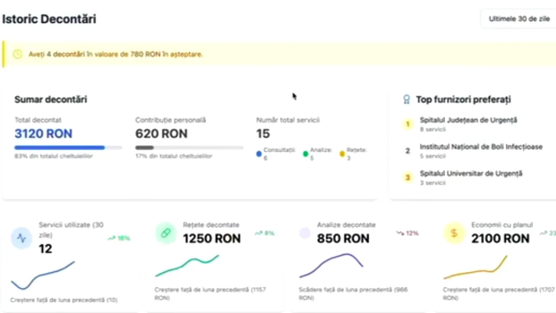This screenshot has height=313, width=556.
Task: Click the dollar icon for Economii cu planul
Action: click(454, 233)
